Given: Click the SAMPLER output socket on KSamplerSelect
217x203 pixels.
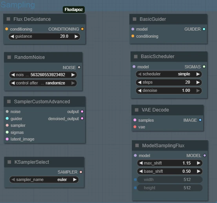Looking at the screenshot, I should coord(81,172).
